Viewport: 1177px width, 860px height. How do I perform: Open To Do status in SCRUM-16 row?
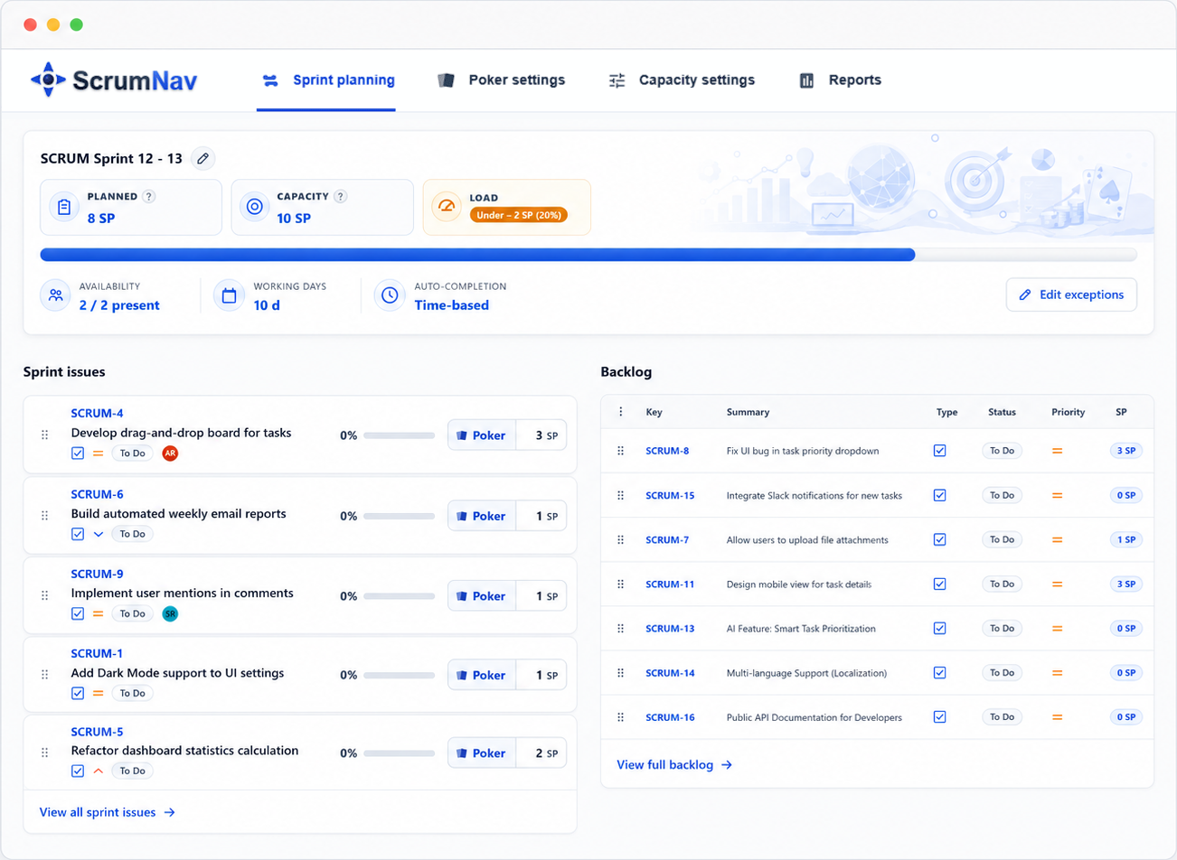coord(1002,717)
